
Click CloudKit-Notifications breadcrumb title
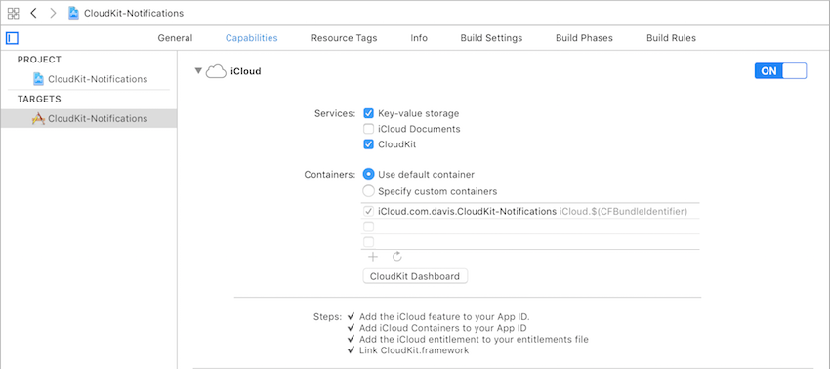coord(134,14)
